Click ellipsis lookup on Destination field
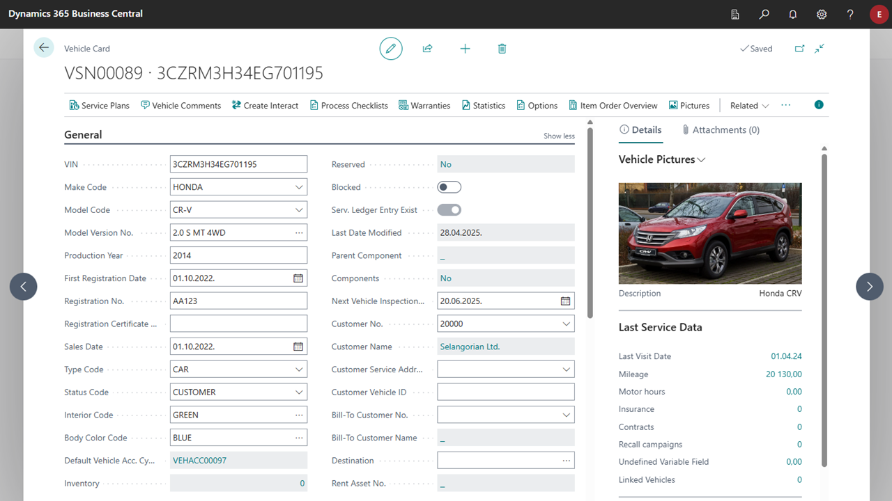 567,460
